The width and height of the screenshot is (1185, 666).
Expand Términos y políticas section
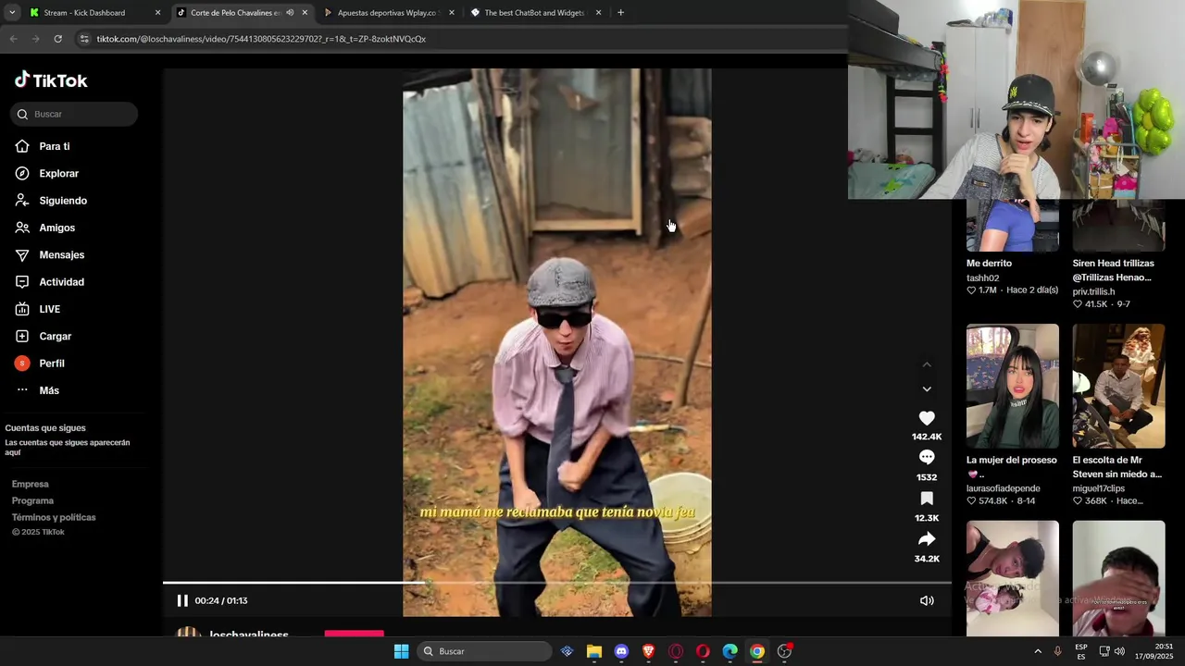click(x=54, y=517)
